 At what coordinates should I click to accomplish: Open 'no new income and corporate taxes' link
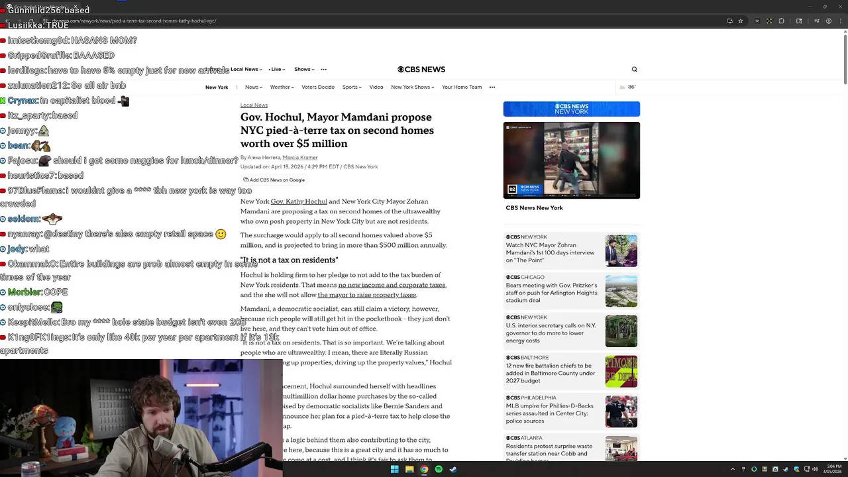pos(392,285)
